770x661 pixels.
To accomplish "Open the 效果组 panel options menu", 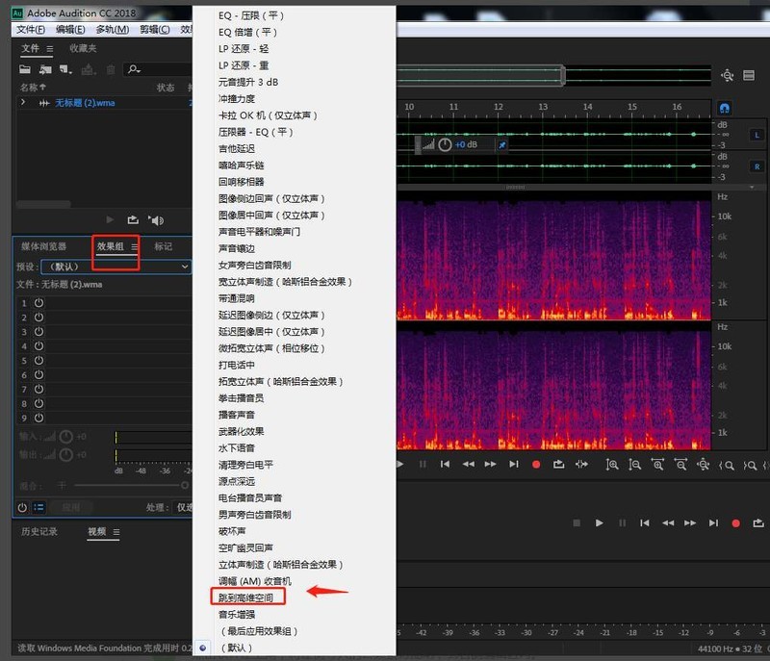I will (x=135, y=246).
